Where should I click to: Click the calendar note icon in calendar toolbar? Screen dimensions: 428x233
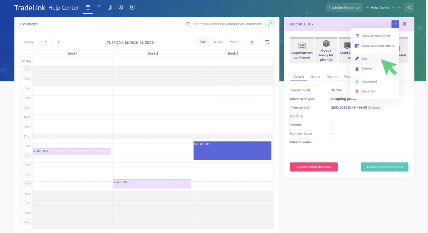(267, 42)
